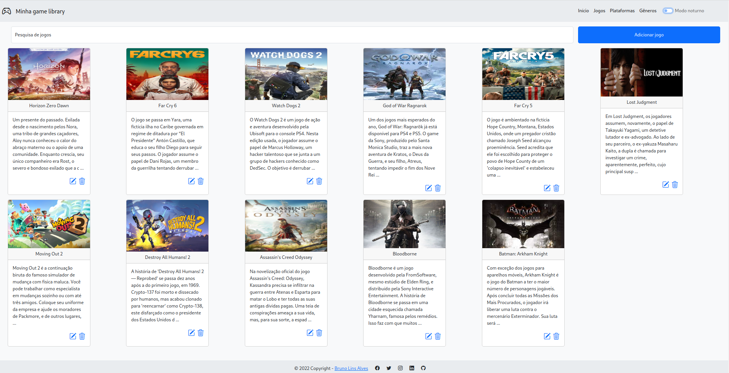Viewport: 729px width, 373px height.
Task: Click the Destroy All Humans! 2 cover image
Action: (x=167, y=226)
